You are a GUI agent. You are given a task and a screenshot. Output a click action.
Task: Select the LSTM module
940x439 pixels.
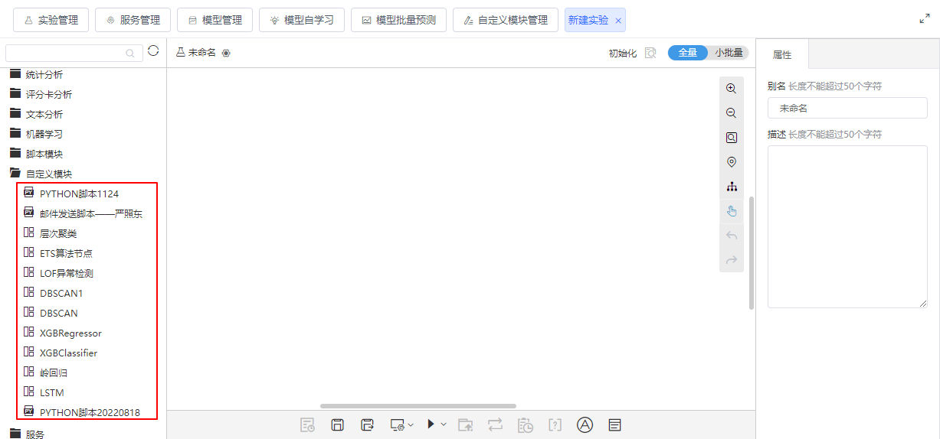pos(51,393)
